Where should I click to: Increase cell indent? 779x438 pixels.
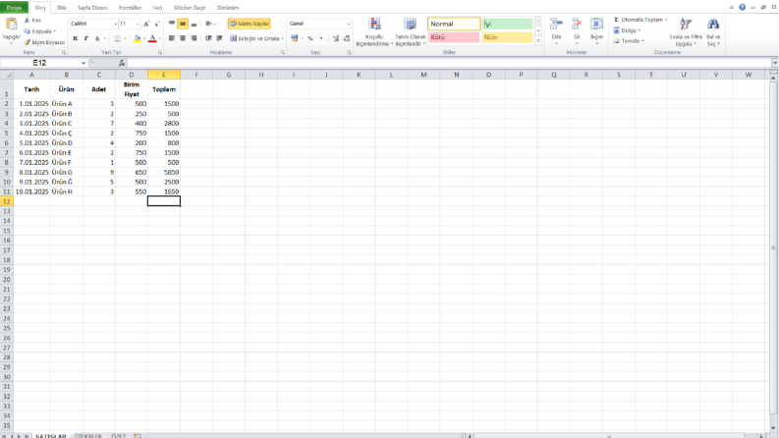[x=219, y=38]
